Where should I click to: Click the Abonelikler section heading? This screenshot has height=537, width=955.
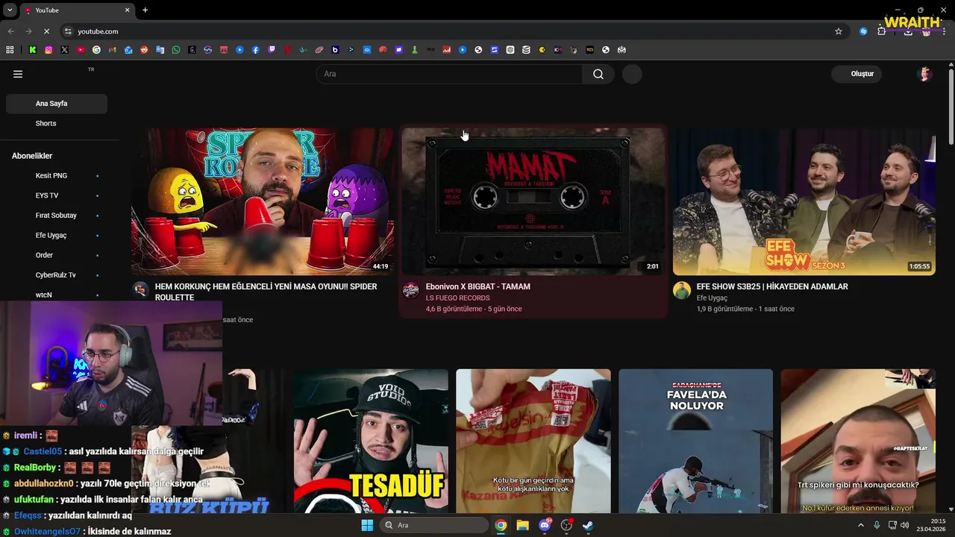click(32, 156)
